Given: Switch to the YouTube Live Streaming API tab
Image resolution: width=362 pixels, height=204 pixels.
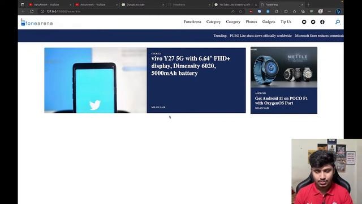Looking at the screenshot, I should pos(235,5).
